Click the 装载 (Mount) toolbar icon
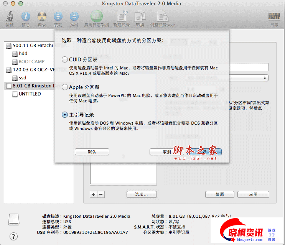 [58, 17]
